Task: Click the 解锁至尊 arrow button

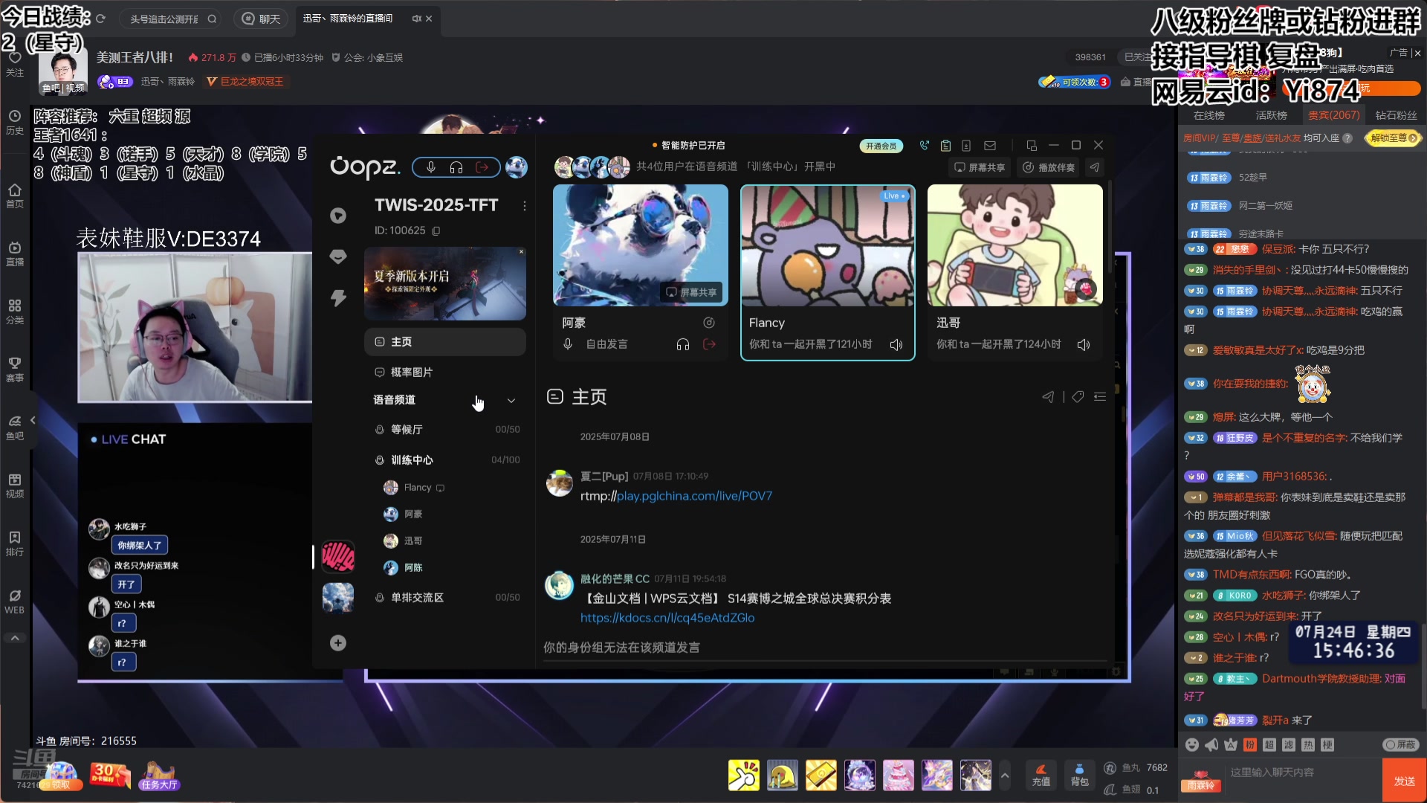Action: click(1394, 138)
